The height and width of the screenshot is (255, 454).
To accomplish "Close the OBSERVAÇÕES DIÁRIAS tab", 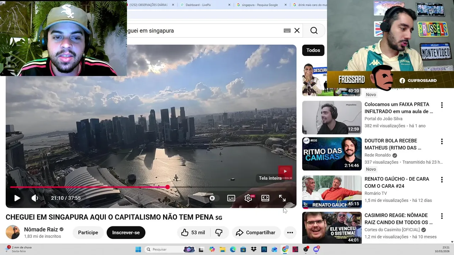I will tap(173, 5).
